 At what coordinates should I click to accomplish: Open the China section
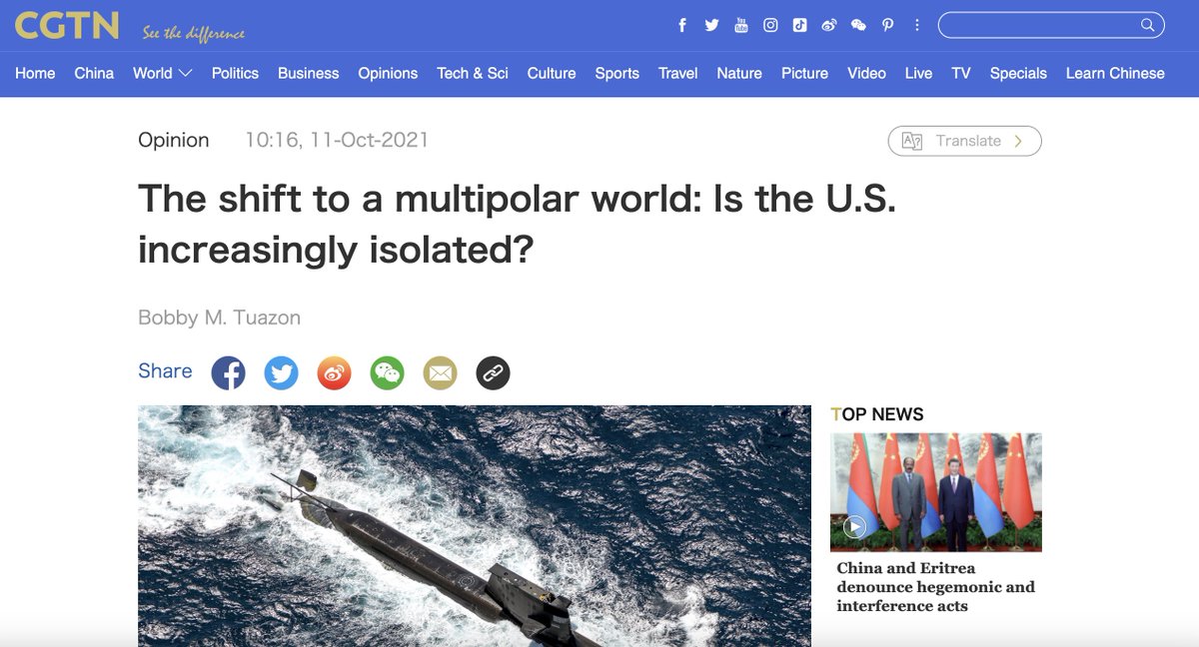click(x=94, y=73)
